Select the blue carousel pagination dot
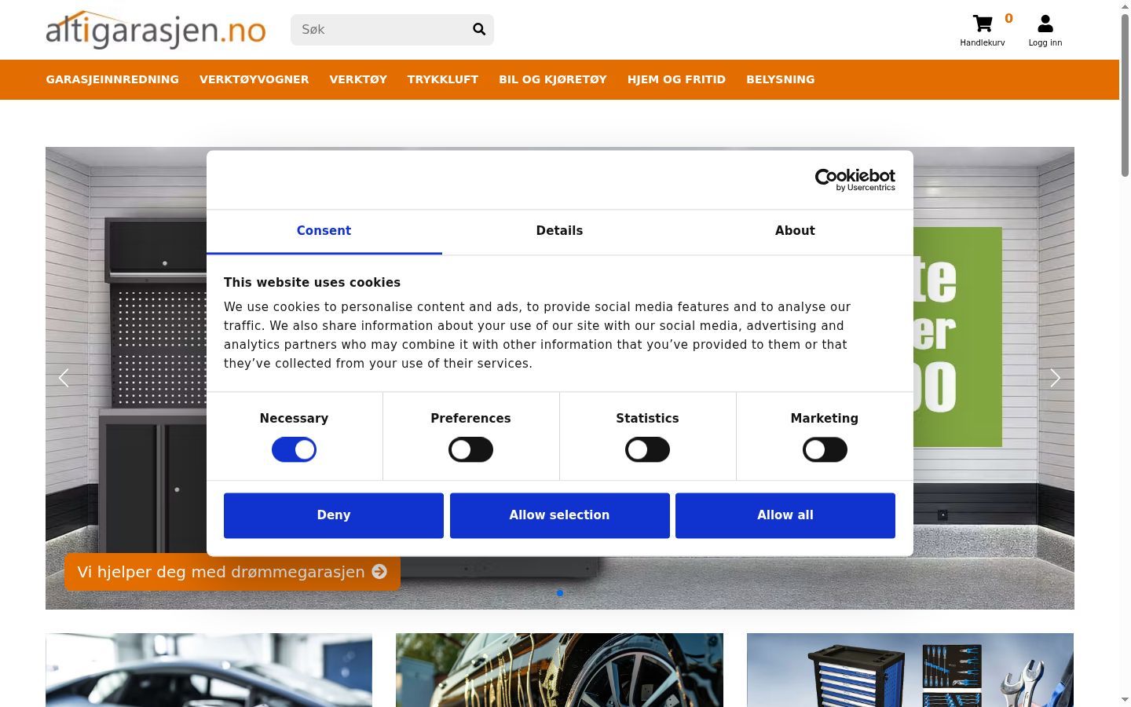The height and width of the screenshot is (707, 1131). (x=560, y=593)
